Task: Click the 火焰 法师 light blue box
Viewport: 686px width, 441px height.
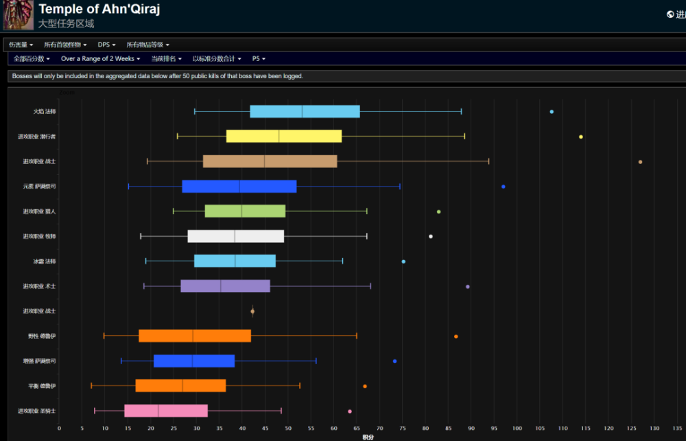Action: pyautogui.click(x=305, y=112)
